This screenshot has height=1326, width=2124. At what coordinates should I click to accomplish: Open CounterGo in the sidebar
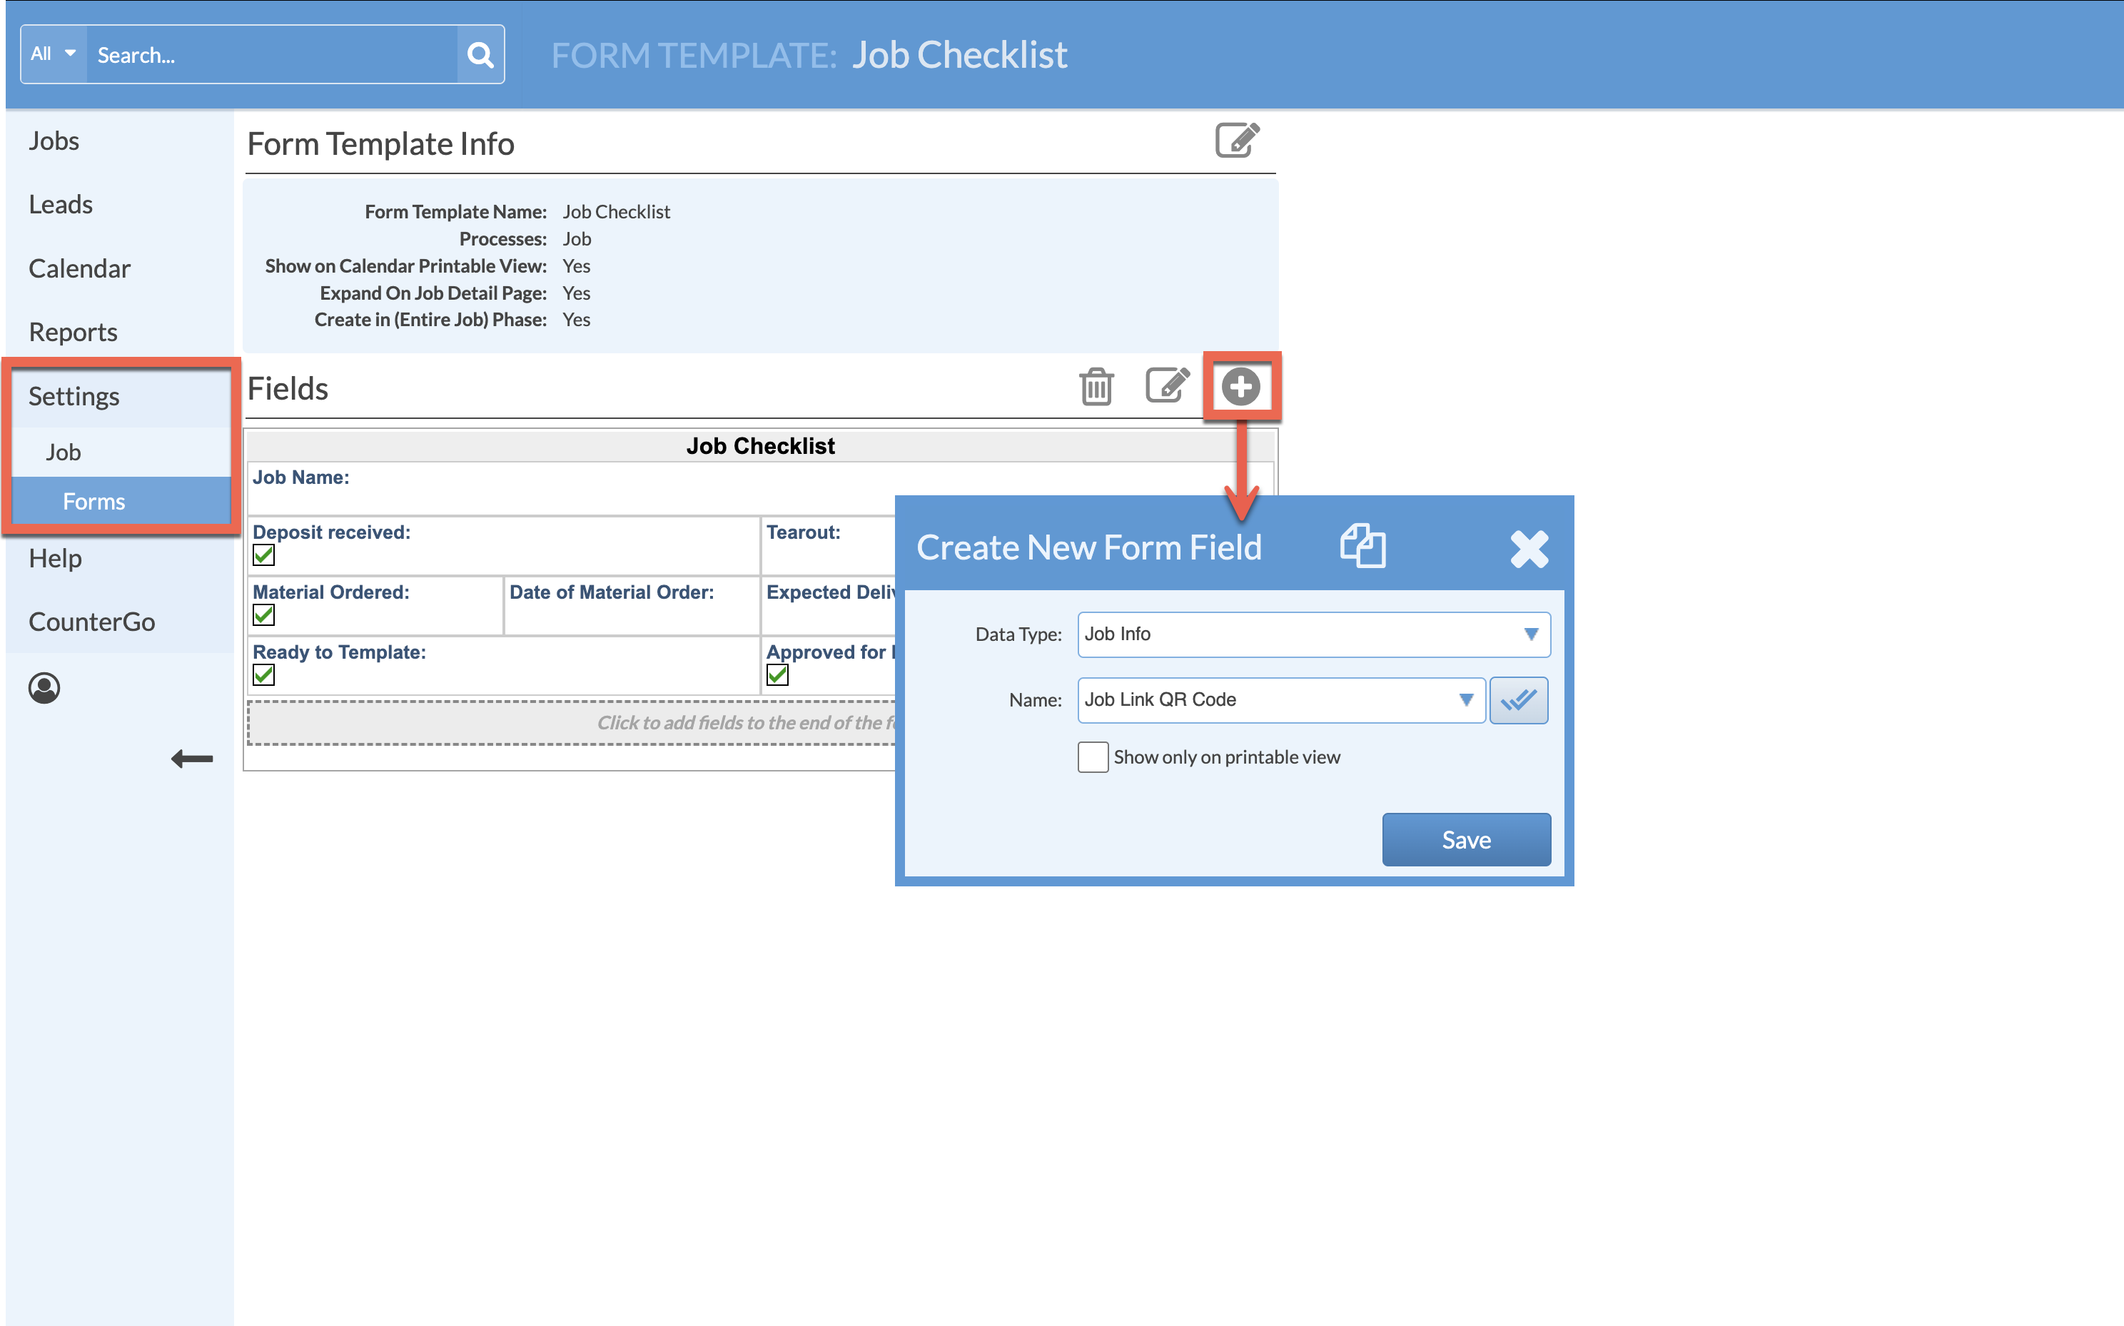[91, 622]
